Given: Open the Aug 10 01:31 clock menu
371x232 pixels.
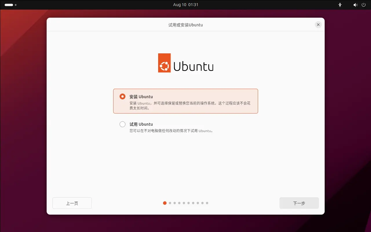Looking at the screenshot, I should [186, 5].
